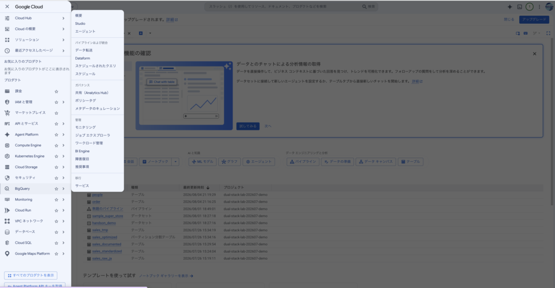Click the セキュリティ shield icon
The height and width of the screenshot is (288, 555).
(7, 178)
